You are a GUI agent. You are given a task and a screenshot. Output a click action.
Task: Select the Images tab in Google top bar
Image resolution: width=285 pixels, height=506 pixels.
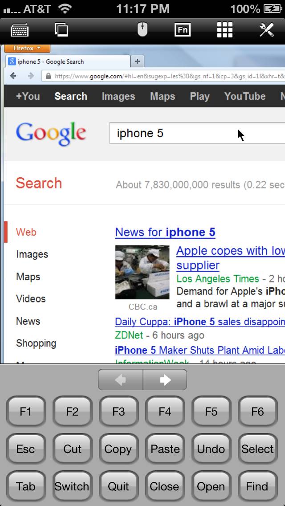[x=118, y=96]
